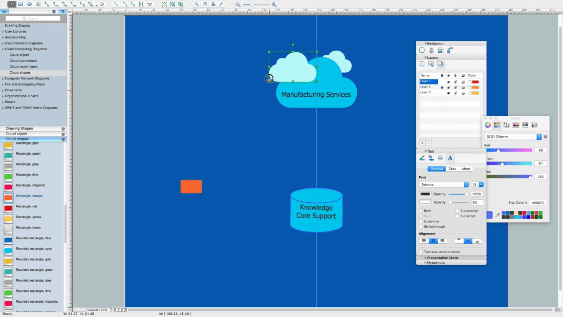Switch to the Tabs tab
This screenshot has height=317, width=563.
(x=452, y=168)
